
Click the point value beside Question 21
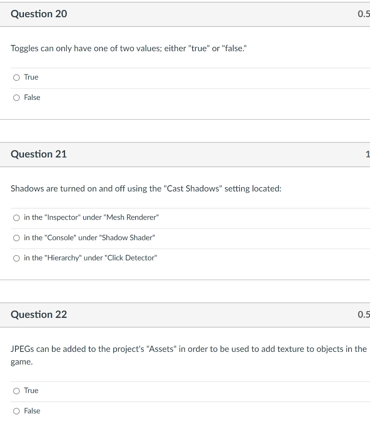click(x=367, y=154)
